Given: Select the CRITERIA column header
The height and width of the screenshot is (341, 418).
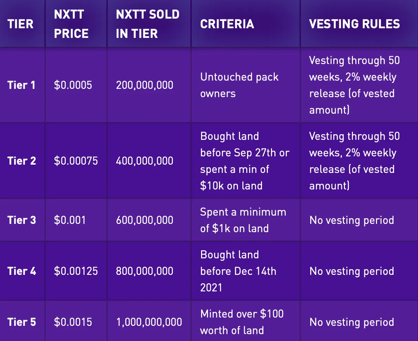Looking at the screenshot, I should pyautogui.click(x=227, y=24).
